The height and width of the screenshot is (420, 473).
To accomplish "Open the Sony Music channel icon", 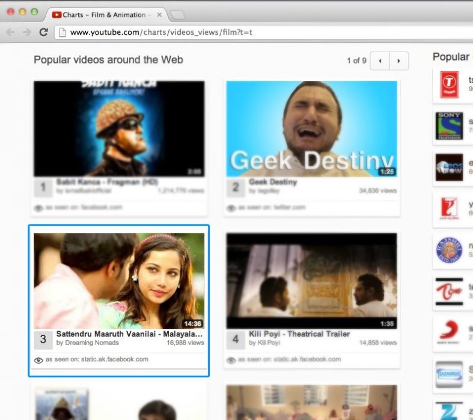I will (x=449, y=331).
